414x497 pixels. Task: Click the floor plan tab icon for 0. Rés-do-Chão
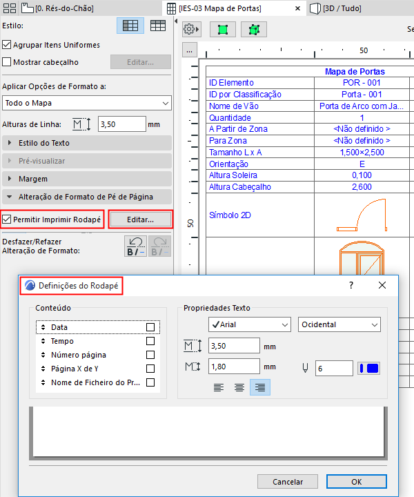pos(27,8)
